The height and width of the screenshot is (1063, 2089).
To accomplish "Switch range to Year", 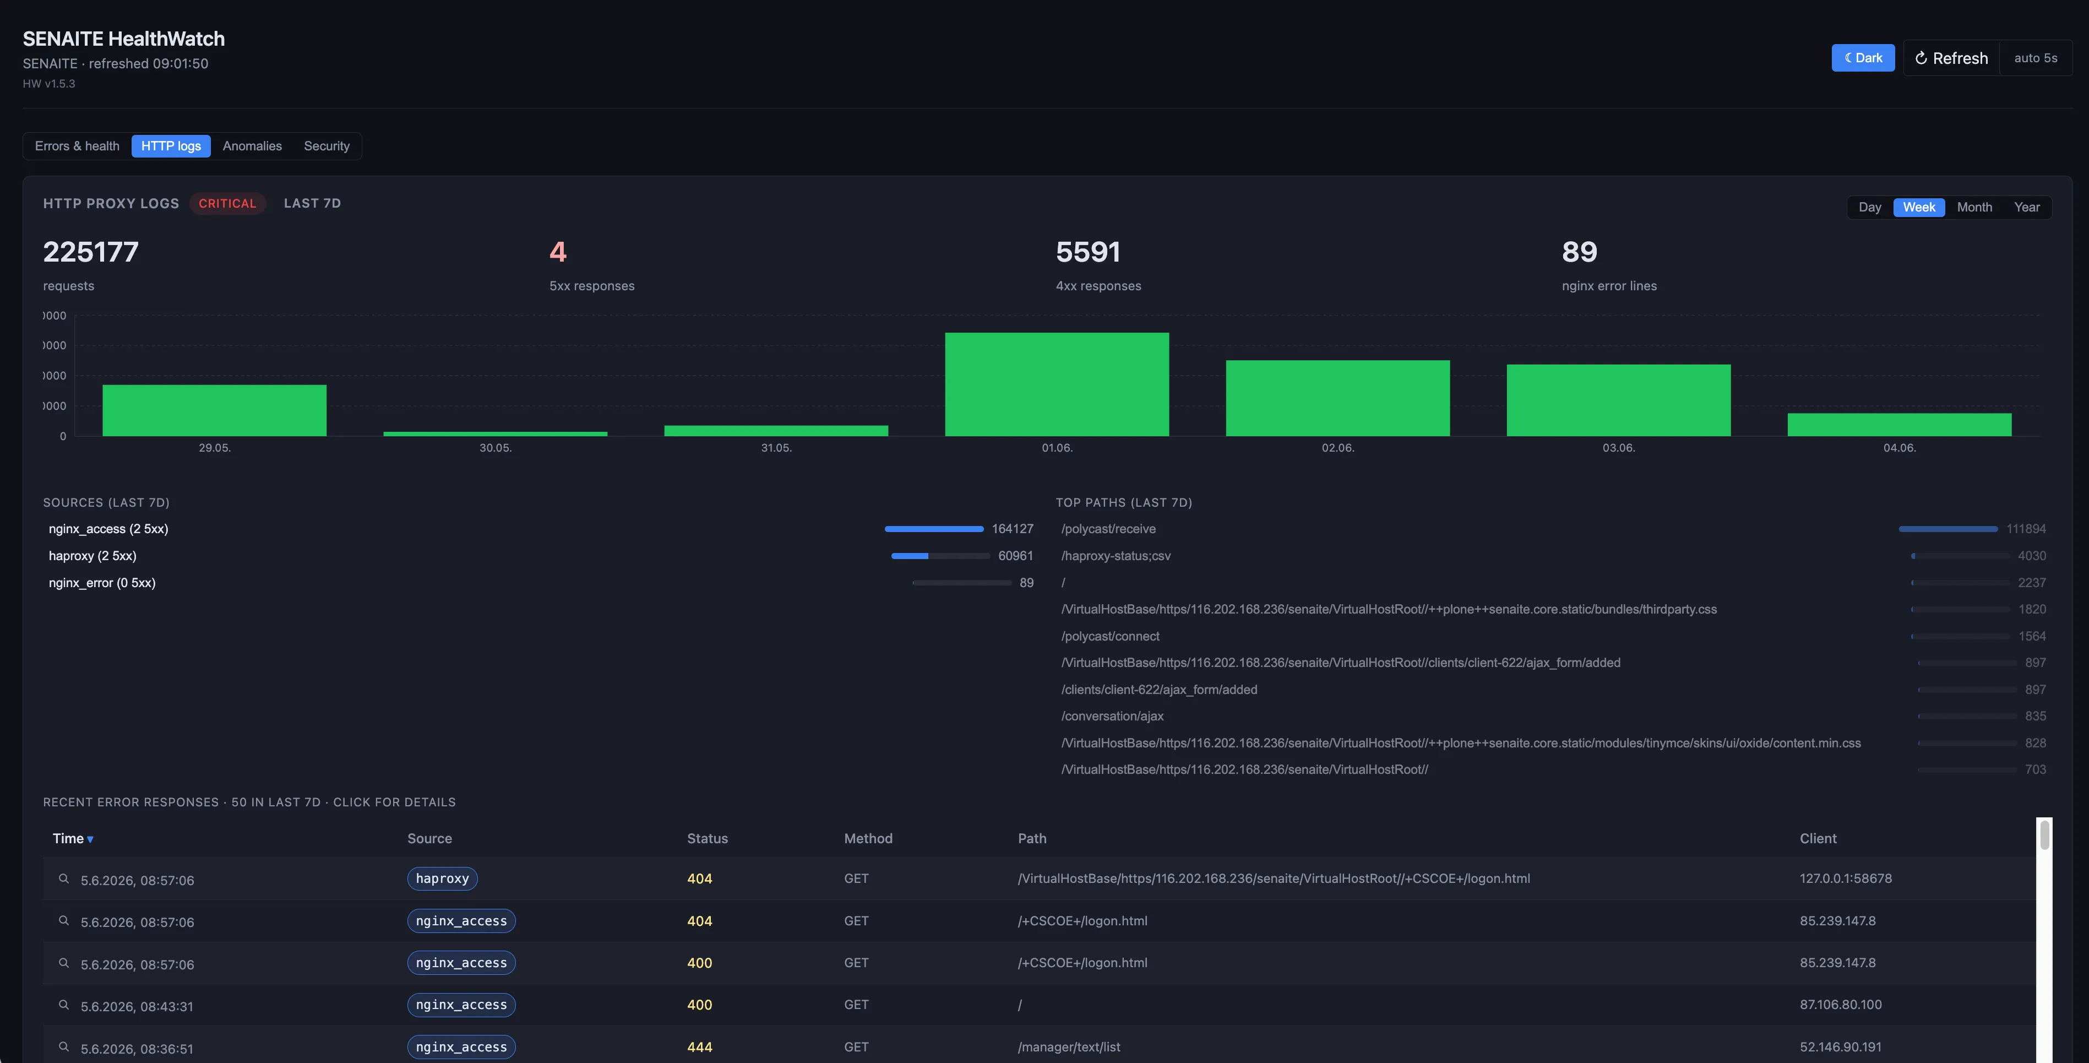I will (x=2027, y=207).
